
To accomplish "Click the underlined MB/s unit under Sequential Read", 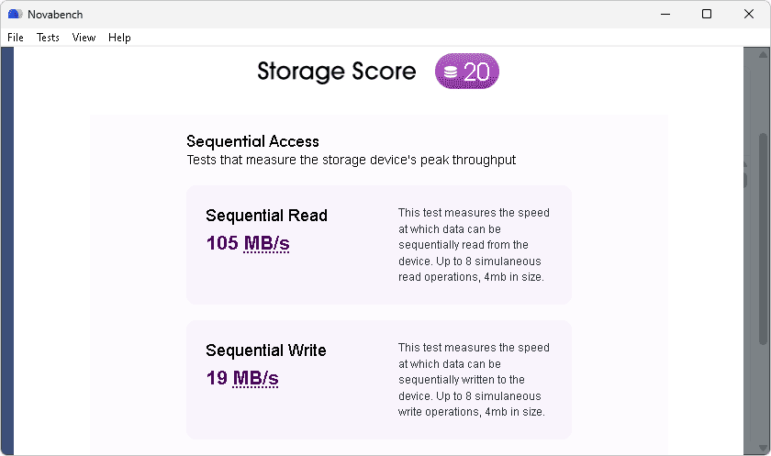I will tap(266, 243).
